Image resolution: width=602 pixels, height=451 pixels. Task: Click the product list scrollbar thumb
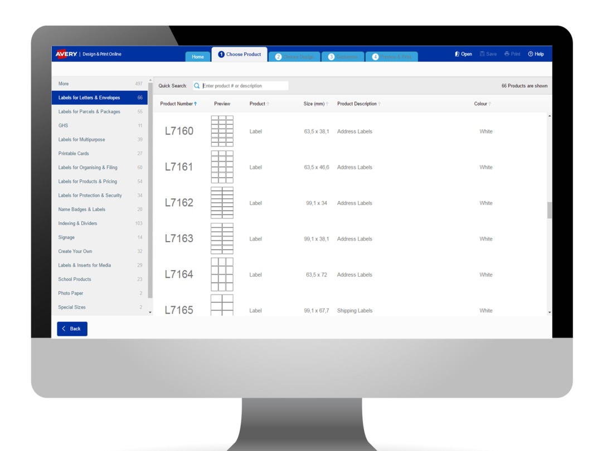click(x=550, y=210)
